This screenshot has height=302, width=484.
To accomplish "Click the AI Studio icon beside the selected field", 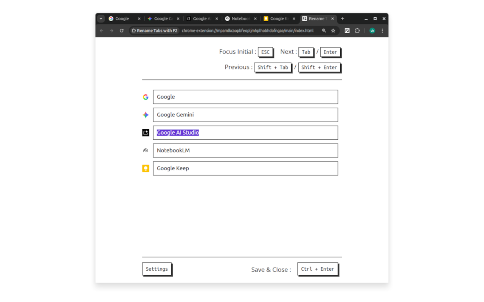I will pos(146,133).
